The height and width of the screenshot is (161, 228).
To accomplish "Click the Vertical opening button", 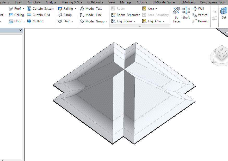I will click(x=200, y=15).
